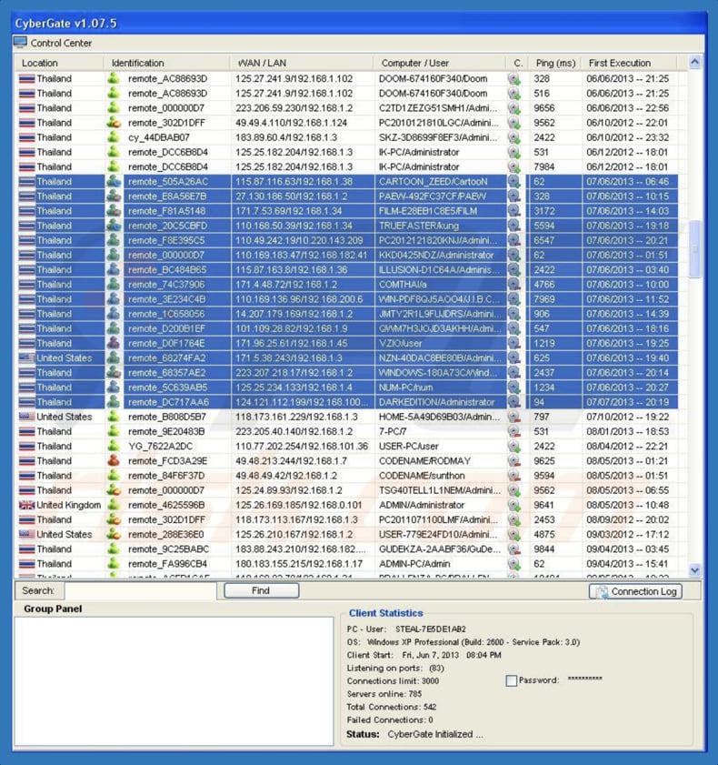
Task: Select the remote_1C658056 entry
Action: point(166,314)
